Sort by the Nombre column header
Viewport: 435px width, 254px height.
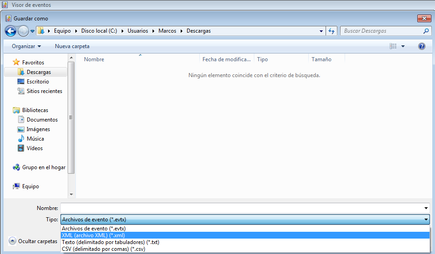pyautogui.click(x=94, y=59)
